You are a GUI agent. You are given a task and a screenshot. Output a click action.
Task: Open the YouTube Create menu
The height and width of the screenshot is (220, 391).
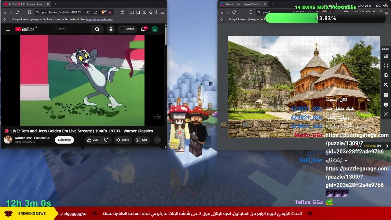point(127,29)
